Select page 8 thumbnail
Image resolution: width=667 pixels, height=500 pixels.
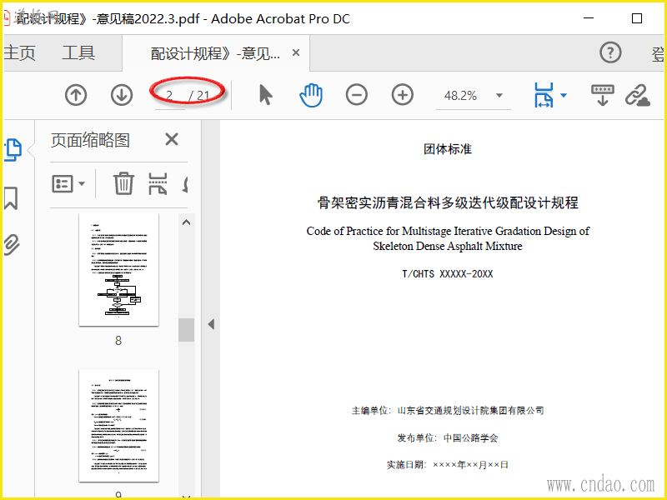point(118,269)
